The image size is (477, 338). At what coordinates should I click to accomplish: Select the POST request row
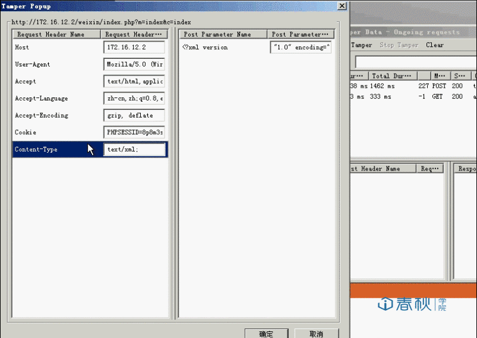pyautogui.click(x=410, y=86)
